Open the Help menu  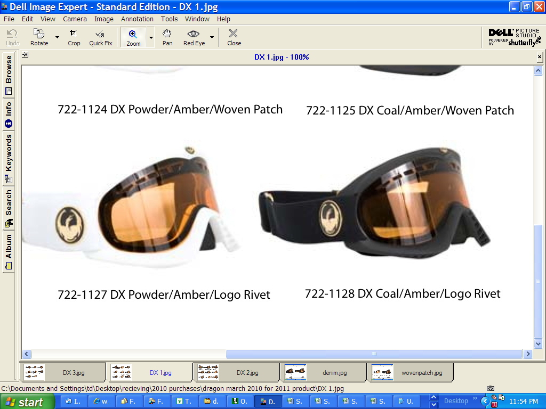tap(223, 19)
